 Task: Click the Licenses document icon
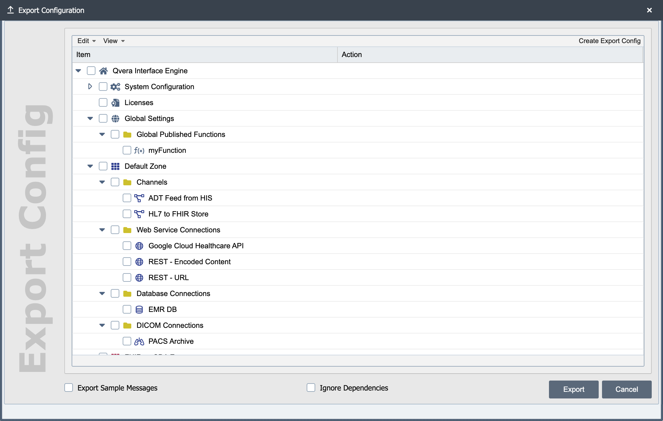[115, 102]
